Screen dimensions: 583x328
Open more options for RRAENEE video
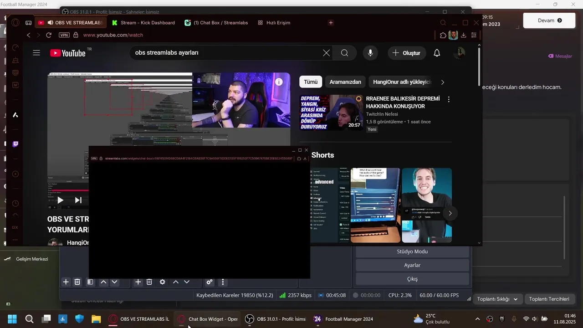coord(449,99)
